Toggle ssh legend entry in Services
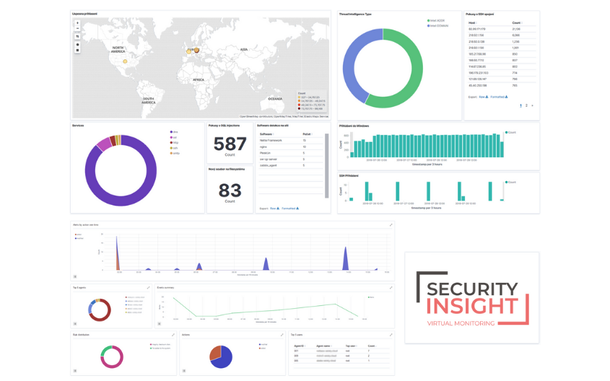 click(x=173, y=148)
